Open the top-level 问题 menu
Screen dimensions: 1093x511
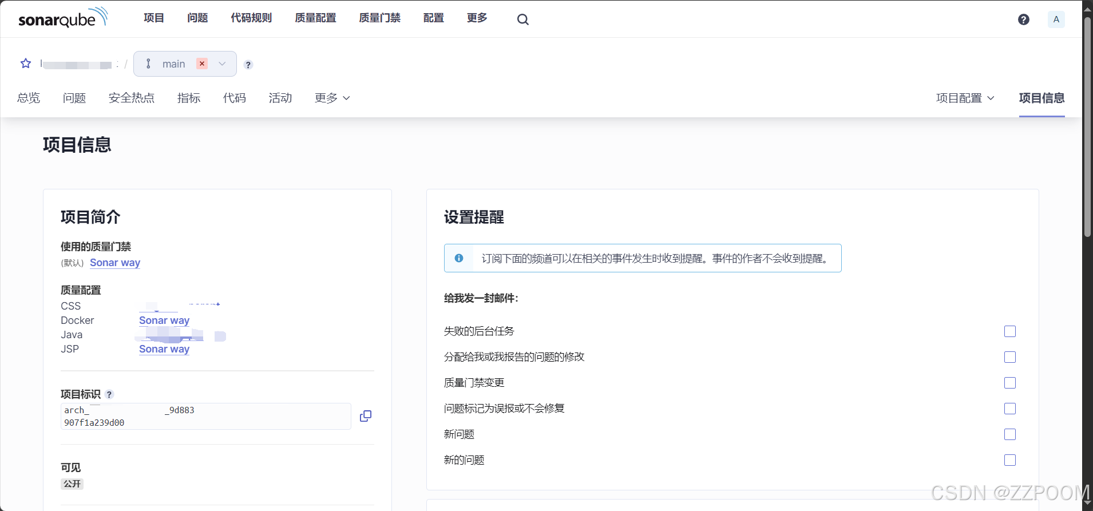(197, 18)
